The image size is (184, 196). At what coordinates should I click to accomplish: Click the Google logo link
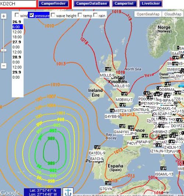point(10,193)
